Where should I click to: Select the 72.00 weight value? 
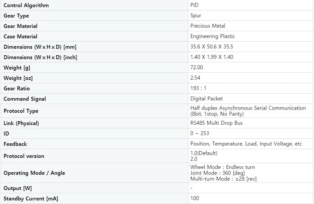[x=197, y=67]
